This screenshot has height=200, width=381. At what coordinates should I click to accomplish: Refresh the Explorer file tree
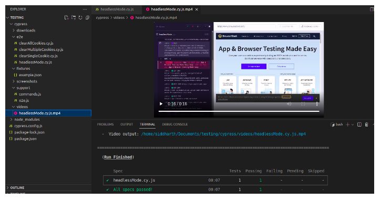pyautogui.click(x=80, y=17)
